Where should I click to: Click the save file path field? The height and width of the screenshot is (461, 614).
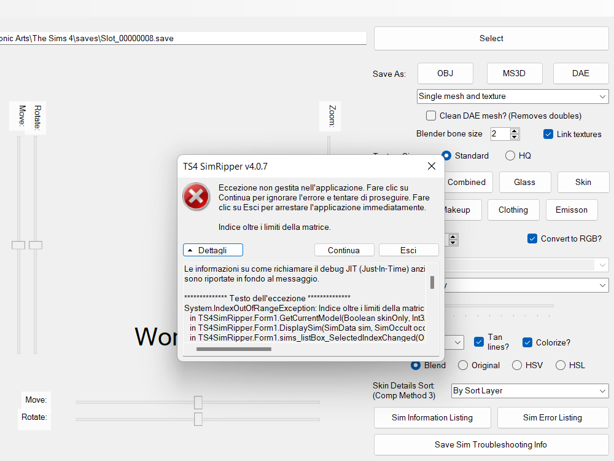183,38
